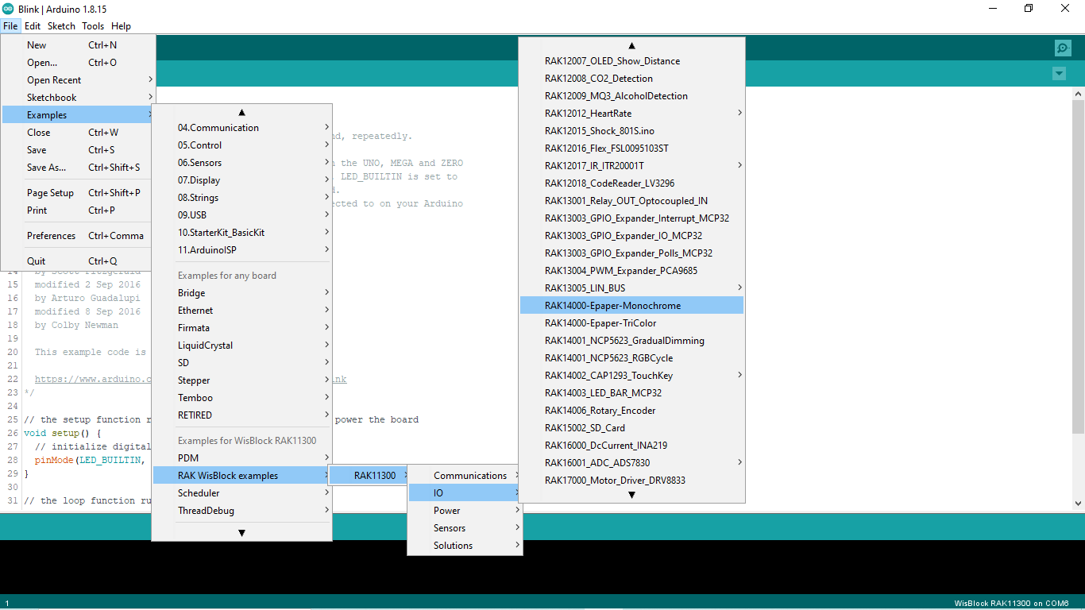Screen dimensions: 1085x610
Task: Open the Stepper examples submenu
Action: click(x=241, y=380)
